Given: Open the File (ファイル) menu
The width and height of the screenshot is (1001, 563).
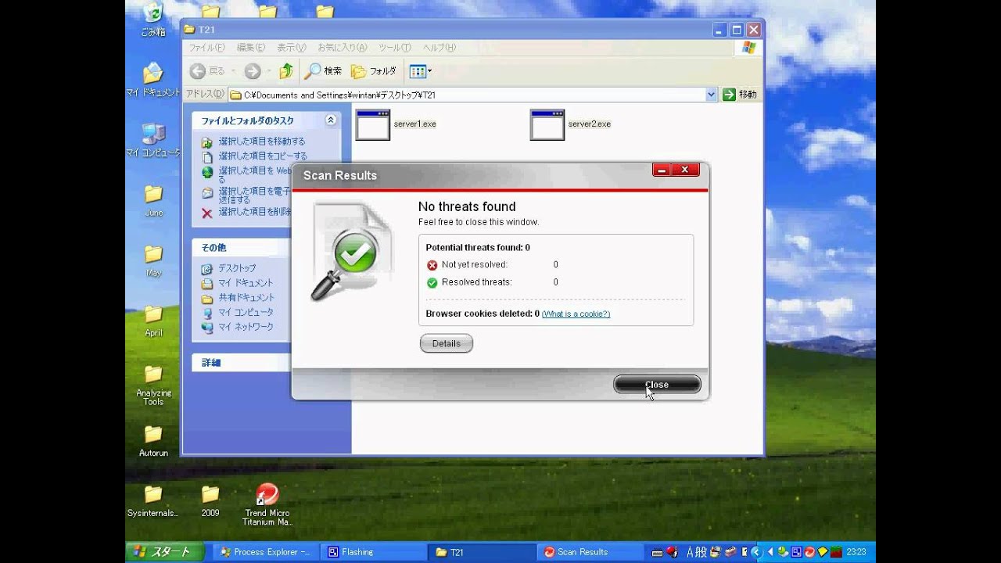Looking at the screenshot, I should pos(207,48).
